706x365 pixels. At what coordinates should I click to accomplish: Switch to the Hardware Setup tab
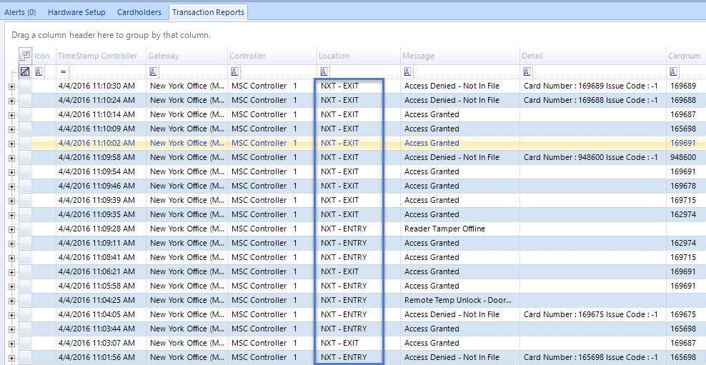pos(76,12)
